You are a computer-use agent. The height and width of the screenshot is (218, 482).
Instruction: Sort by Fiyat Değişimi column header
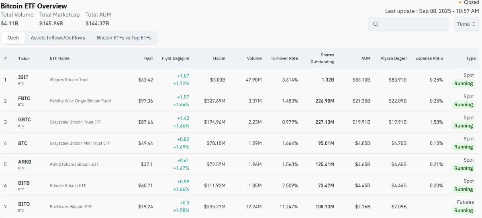pos(176,58)
